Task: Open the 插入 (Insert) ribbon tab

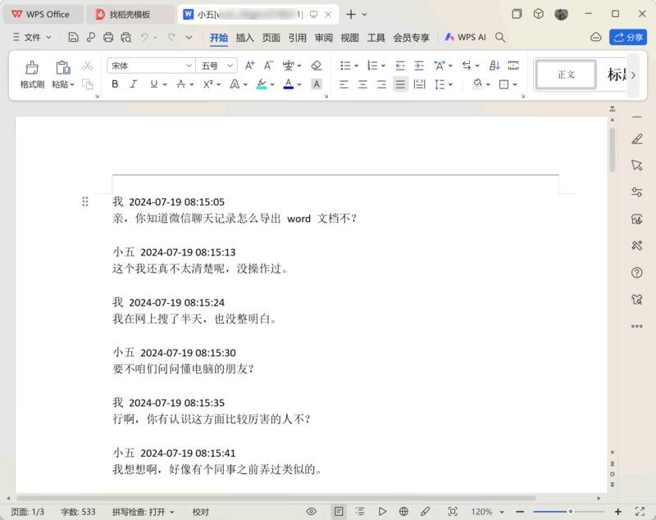Action: pos(244,38)
